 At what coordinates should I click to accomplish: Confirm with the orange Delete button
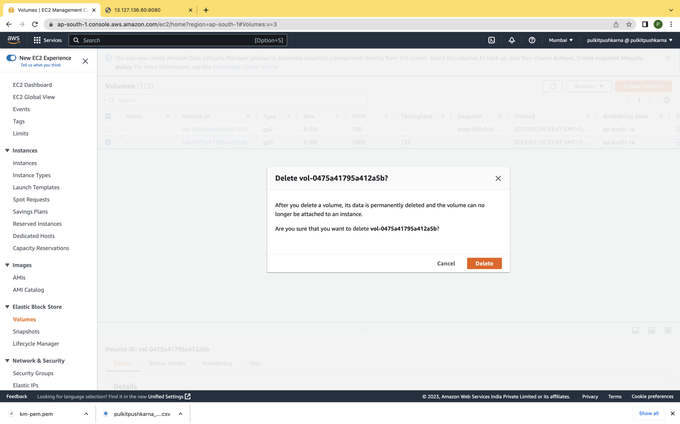484,263
